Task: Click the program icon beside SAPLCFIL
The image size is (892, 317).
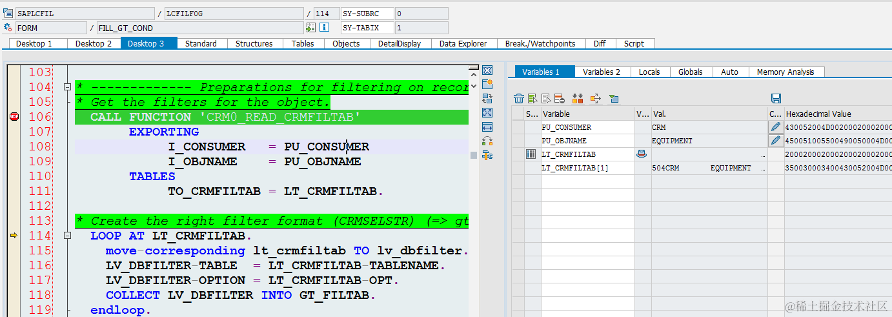Action: click(x=8, y=14)
